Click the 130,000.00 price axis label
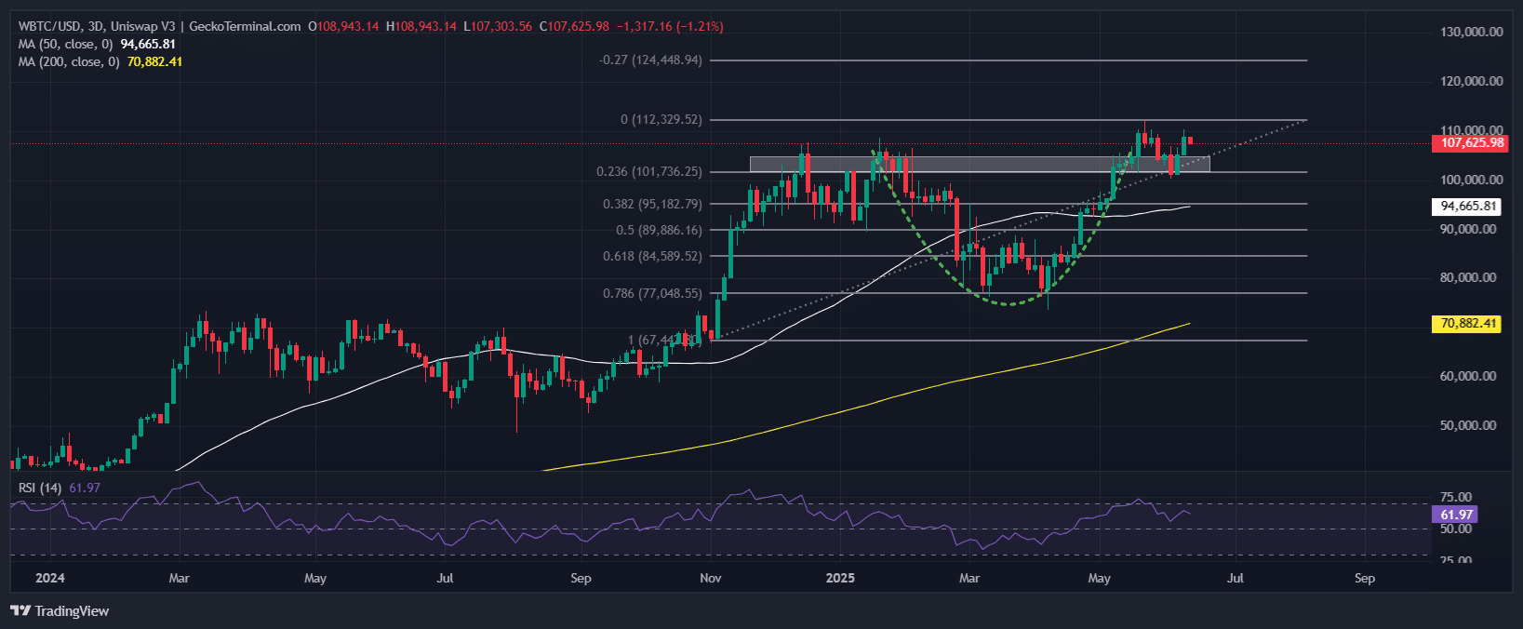The image size is (1523, 629). [1471, 32]
